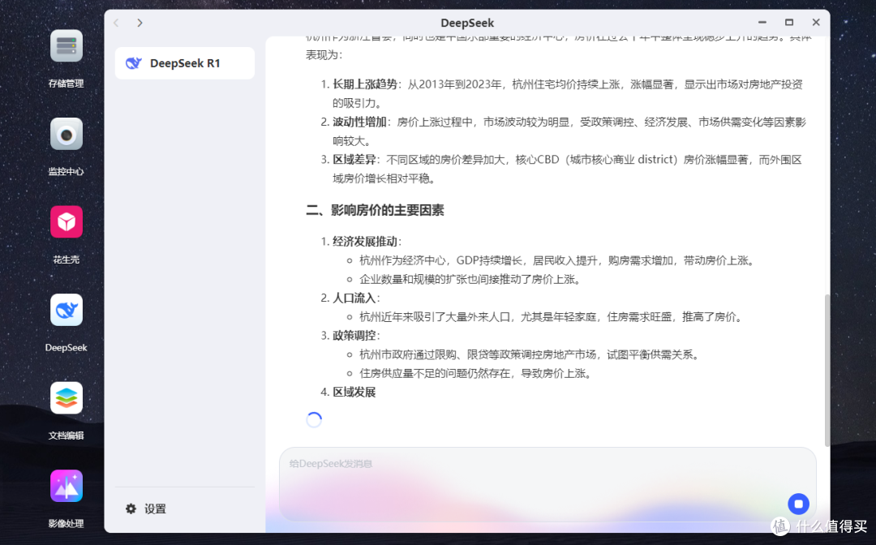Click the text 长期上涨趋势
876x545 pixels.
click(365, 84)
